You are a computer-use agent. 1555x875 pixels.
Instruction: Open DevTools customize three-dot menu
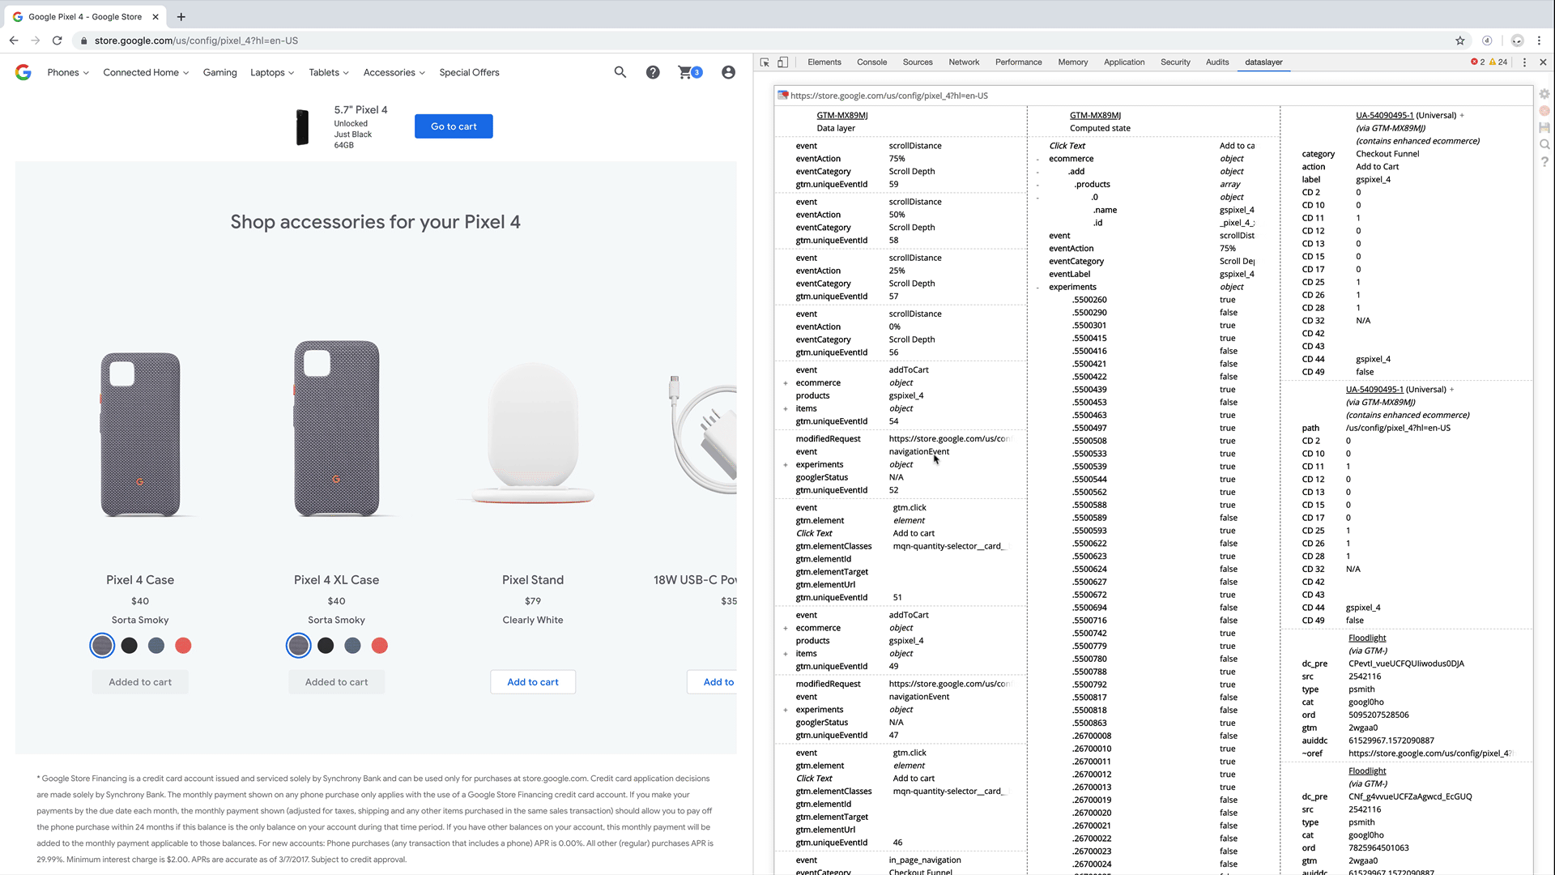(x=1524, y=62)
